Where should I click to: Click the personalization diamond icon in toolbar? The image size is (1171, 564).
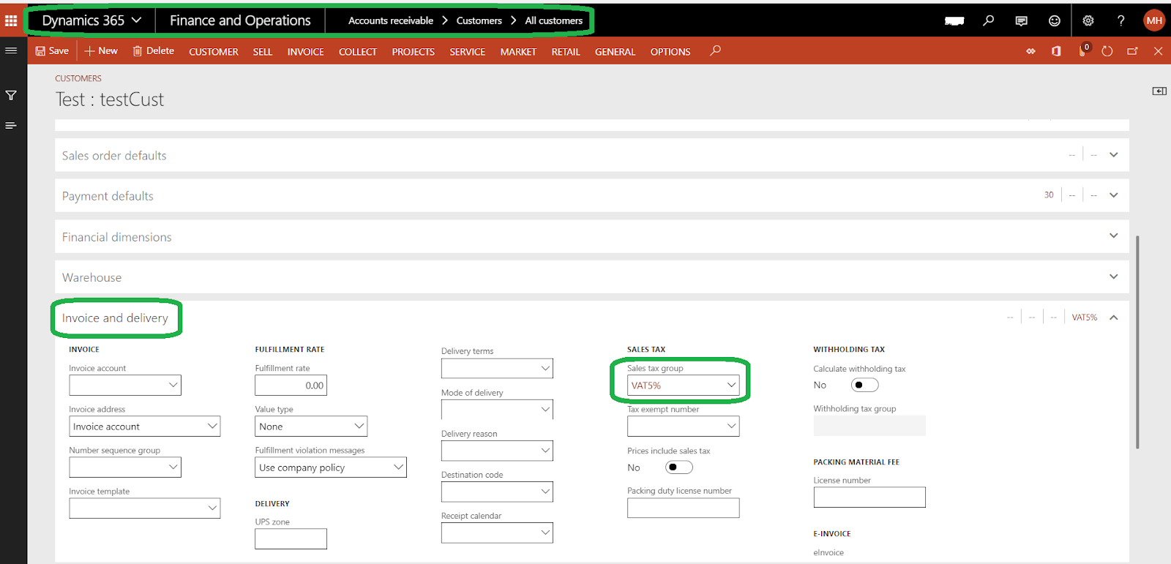(x=1030, y=51)
